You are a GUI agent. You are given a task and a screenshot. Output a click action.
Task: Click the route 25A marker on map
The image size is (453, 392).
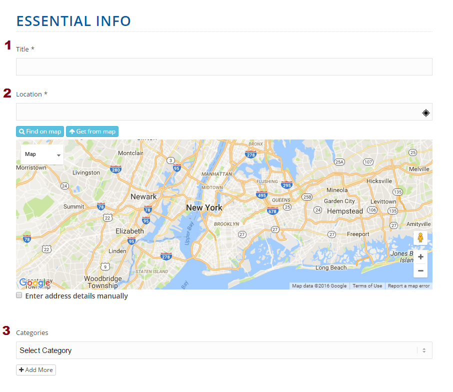(x=339, y=162)
